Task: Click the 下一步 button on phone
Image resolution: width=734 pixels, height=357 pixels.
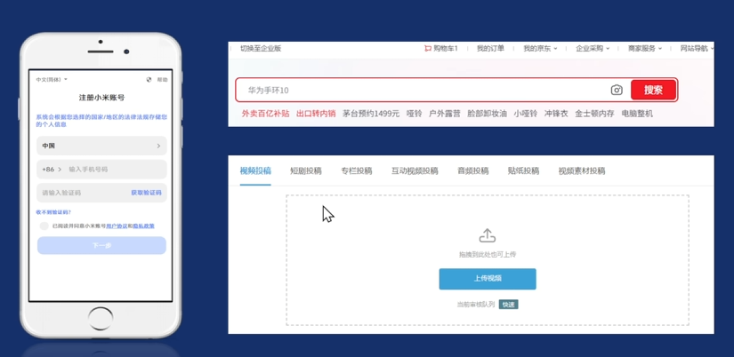Action: [101, 245]
